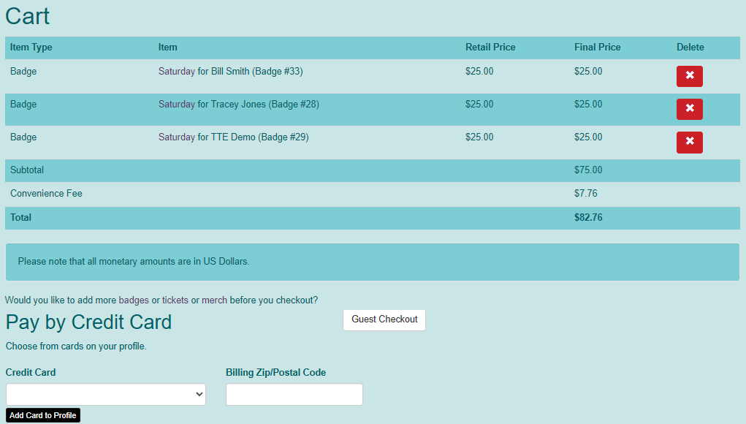
Task: Open the Credit Card selection dropdown
Action: point(105,394)
